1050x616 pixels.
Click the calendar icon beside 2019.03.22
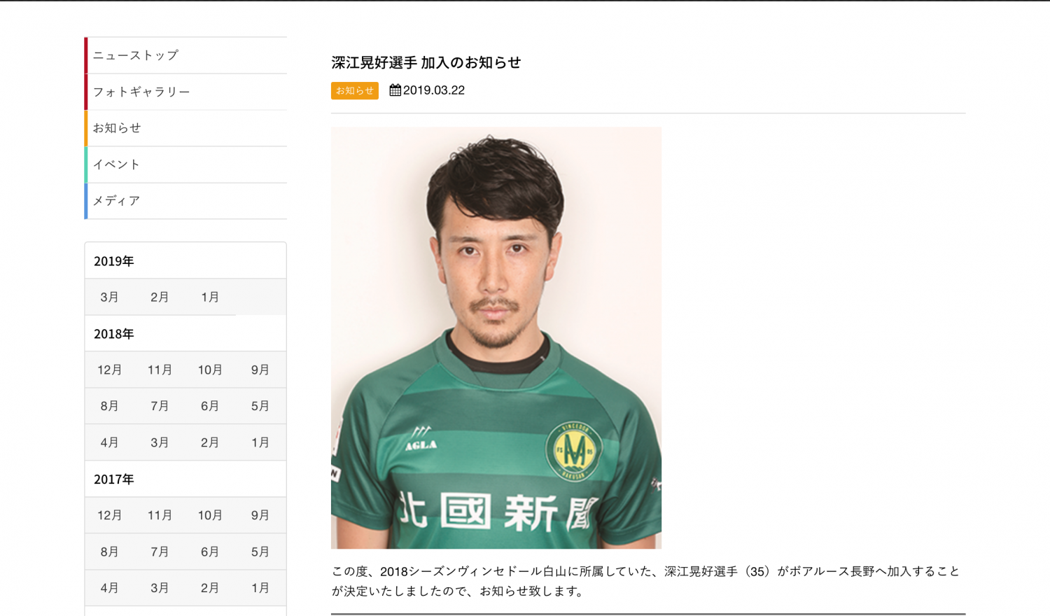[395, 90]
